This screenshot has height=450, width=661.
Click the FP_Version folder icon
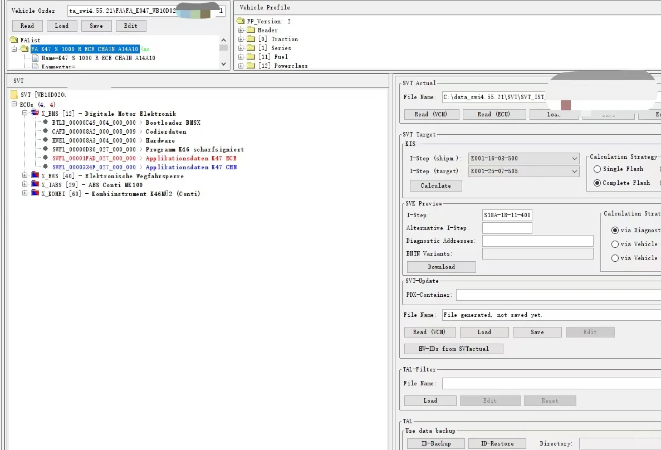tap(241, 21)
